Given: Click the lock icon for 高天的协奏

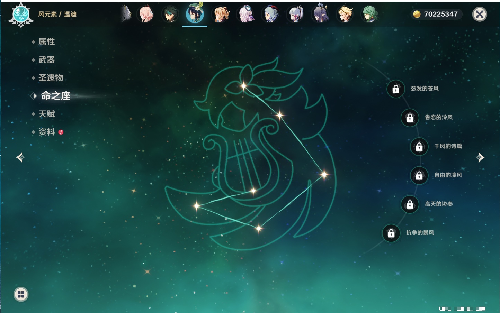Looking at the screenshot, I should pyautogui.click(x=410, y=204).
